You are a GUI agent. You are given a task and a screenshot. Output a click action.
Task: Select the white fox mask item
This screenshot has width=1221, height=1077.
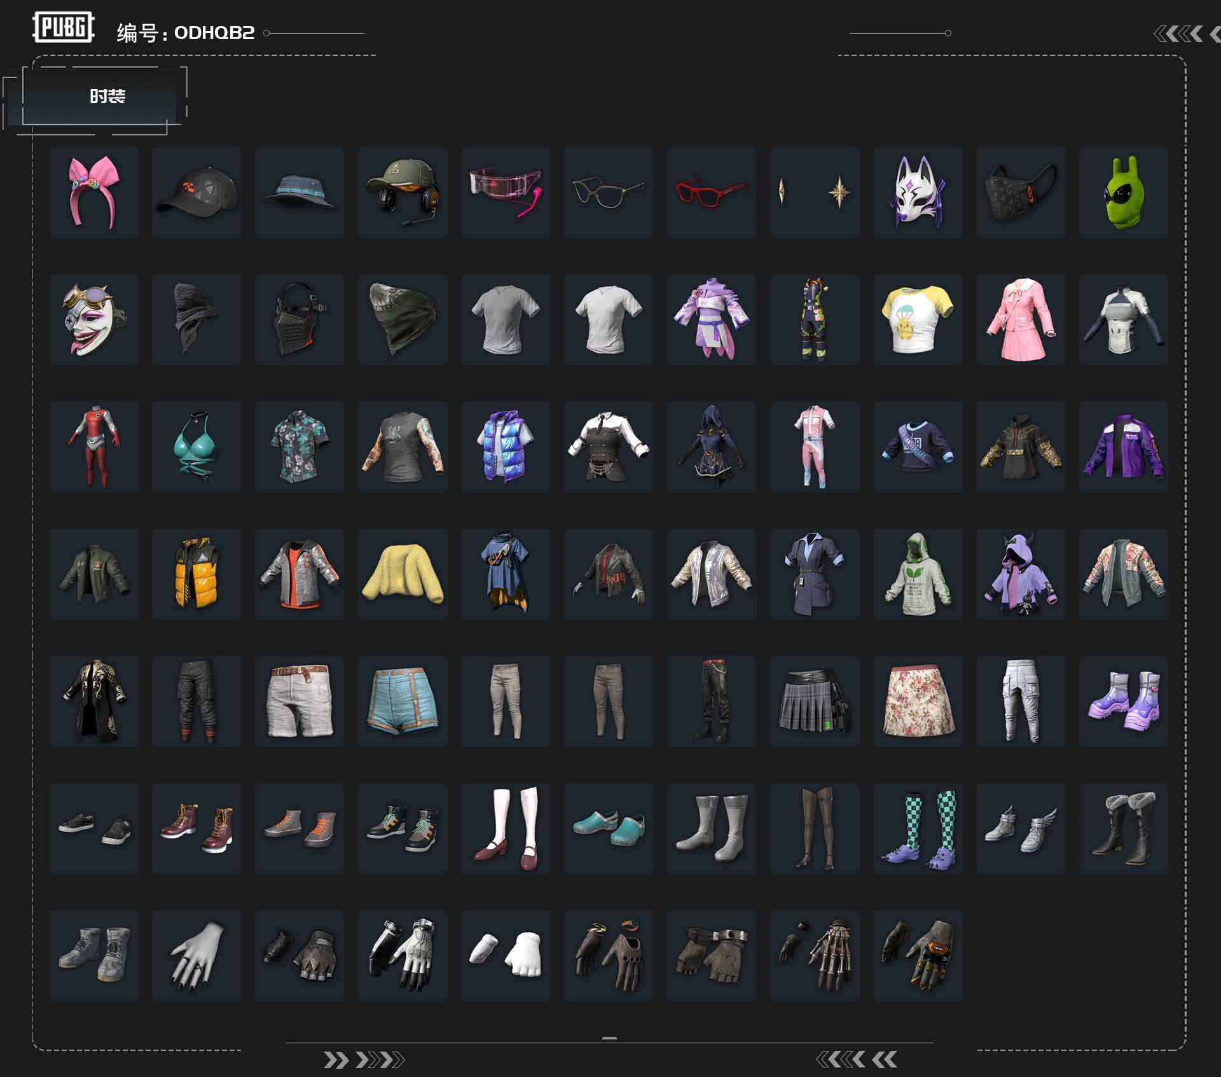tap(918, 192)
